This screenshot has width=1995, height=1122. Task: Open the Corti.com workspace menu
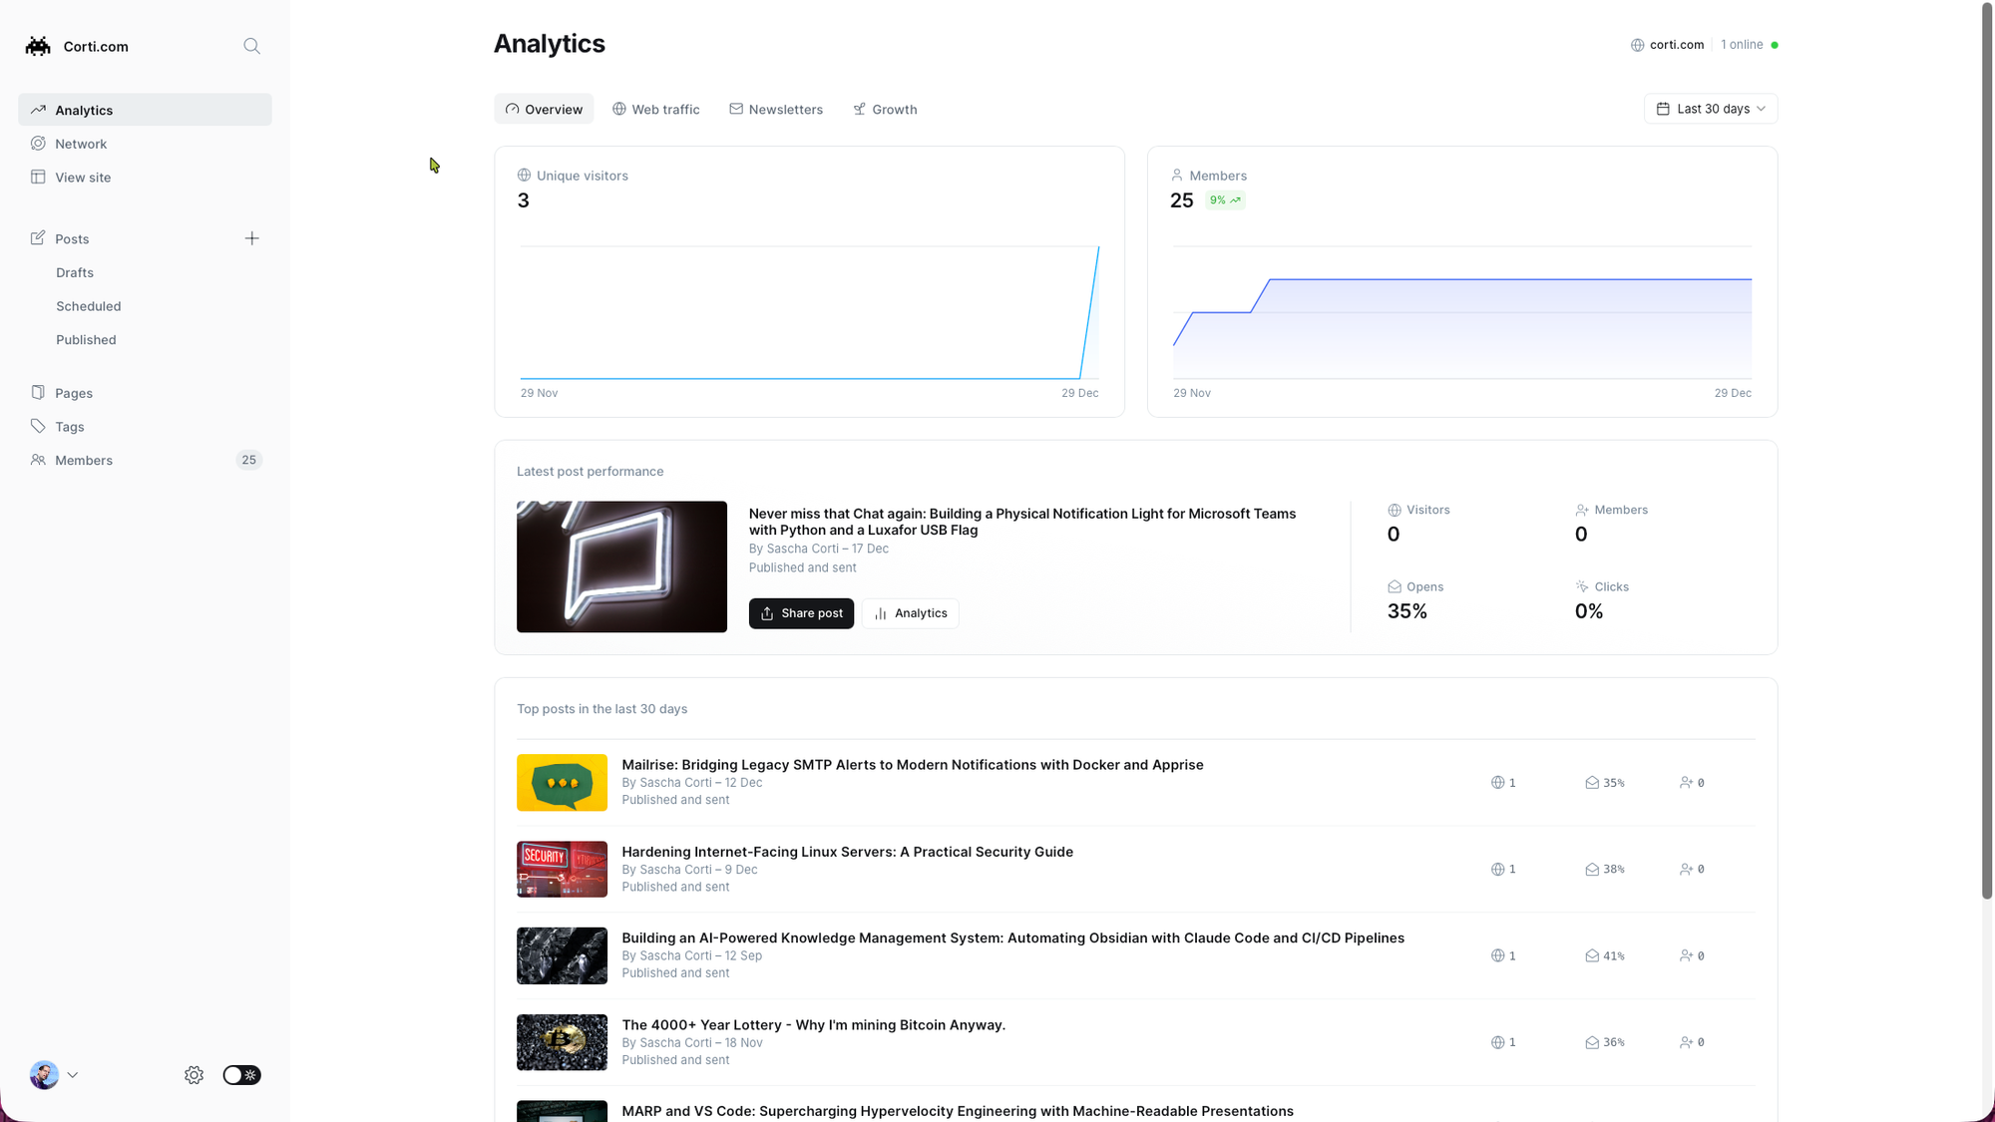pos(96,46)
